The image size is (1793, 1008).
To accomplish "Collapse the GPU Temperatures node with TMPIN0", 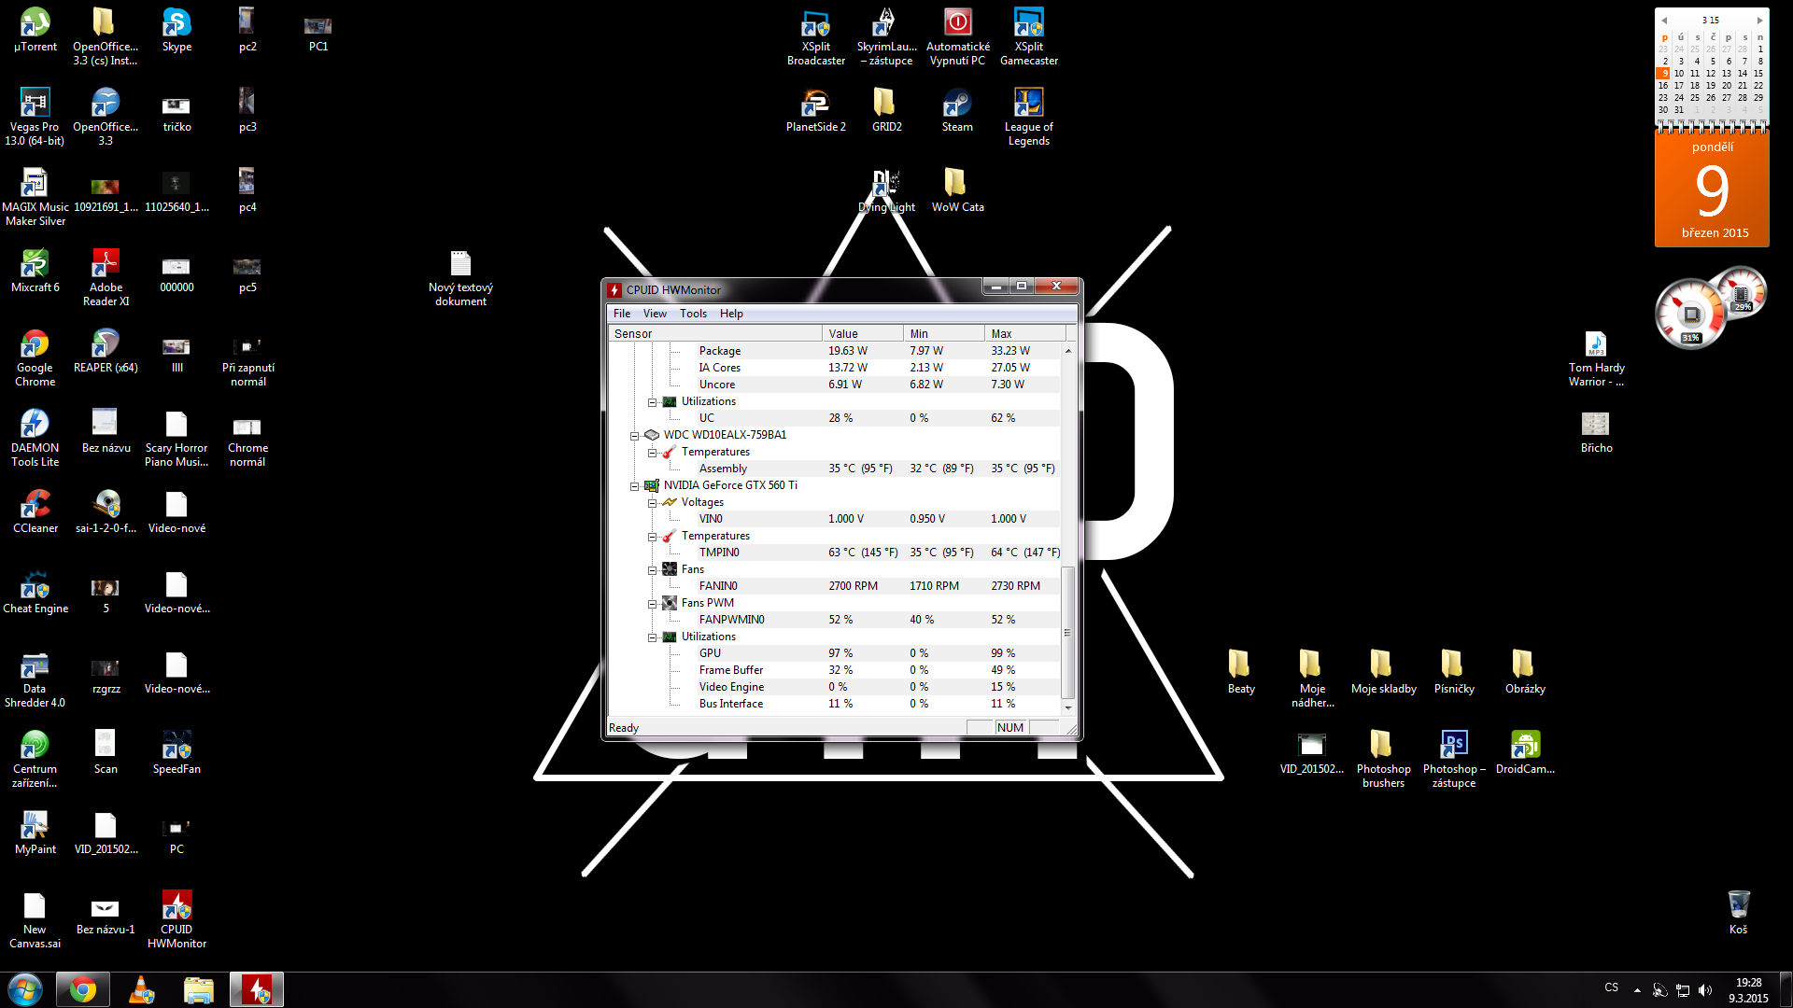I will tap(652, 537).
